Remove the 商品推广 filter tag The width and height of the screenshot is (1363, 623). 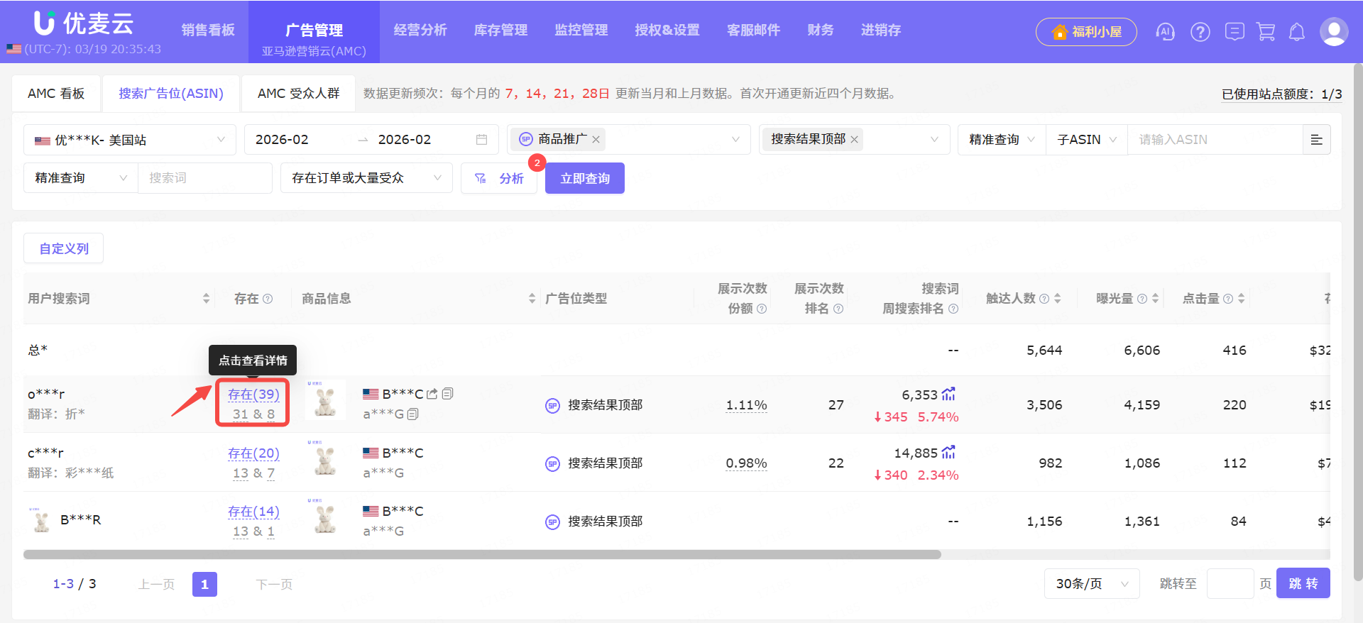(596, 140)
